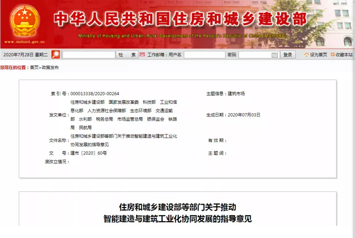355x238 pixels.
Task: Click the red work mailbox envelope icon
Action: 142,55
